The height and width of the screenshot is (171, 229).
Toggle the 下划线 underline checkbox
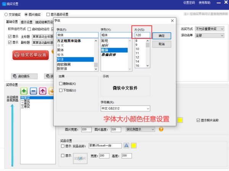[x=61, y=90]
